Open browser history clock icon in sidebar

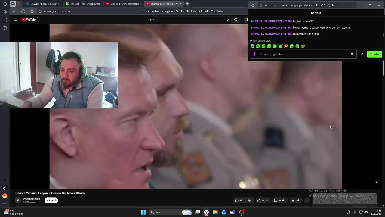[x=5, y=4]
